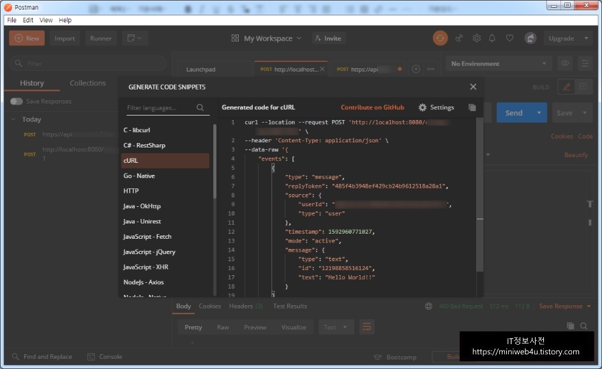Click the search icon in Filter languages
This screenshot has height=369, width=602.
[x=200, y=107]
